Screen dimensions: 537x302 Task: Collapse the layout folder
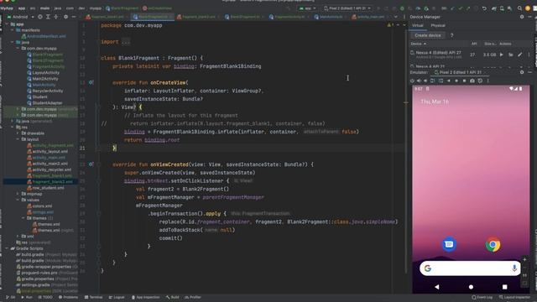18,139
